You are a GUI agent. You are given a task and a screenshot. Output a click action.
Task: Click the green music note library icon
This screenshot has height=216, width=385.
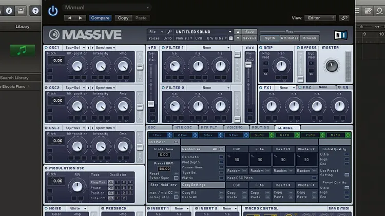point(23,50)
